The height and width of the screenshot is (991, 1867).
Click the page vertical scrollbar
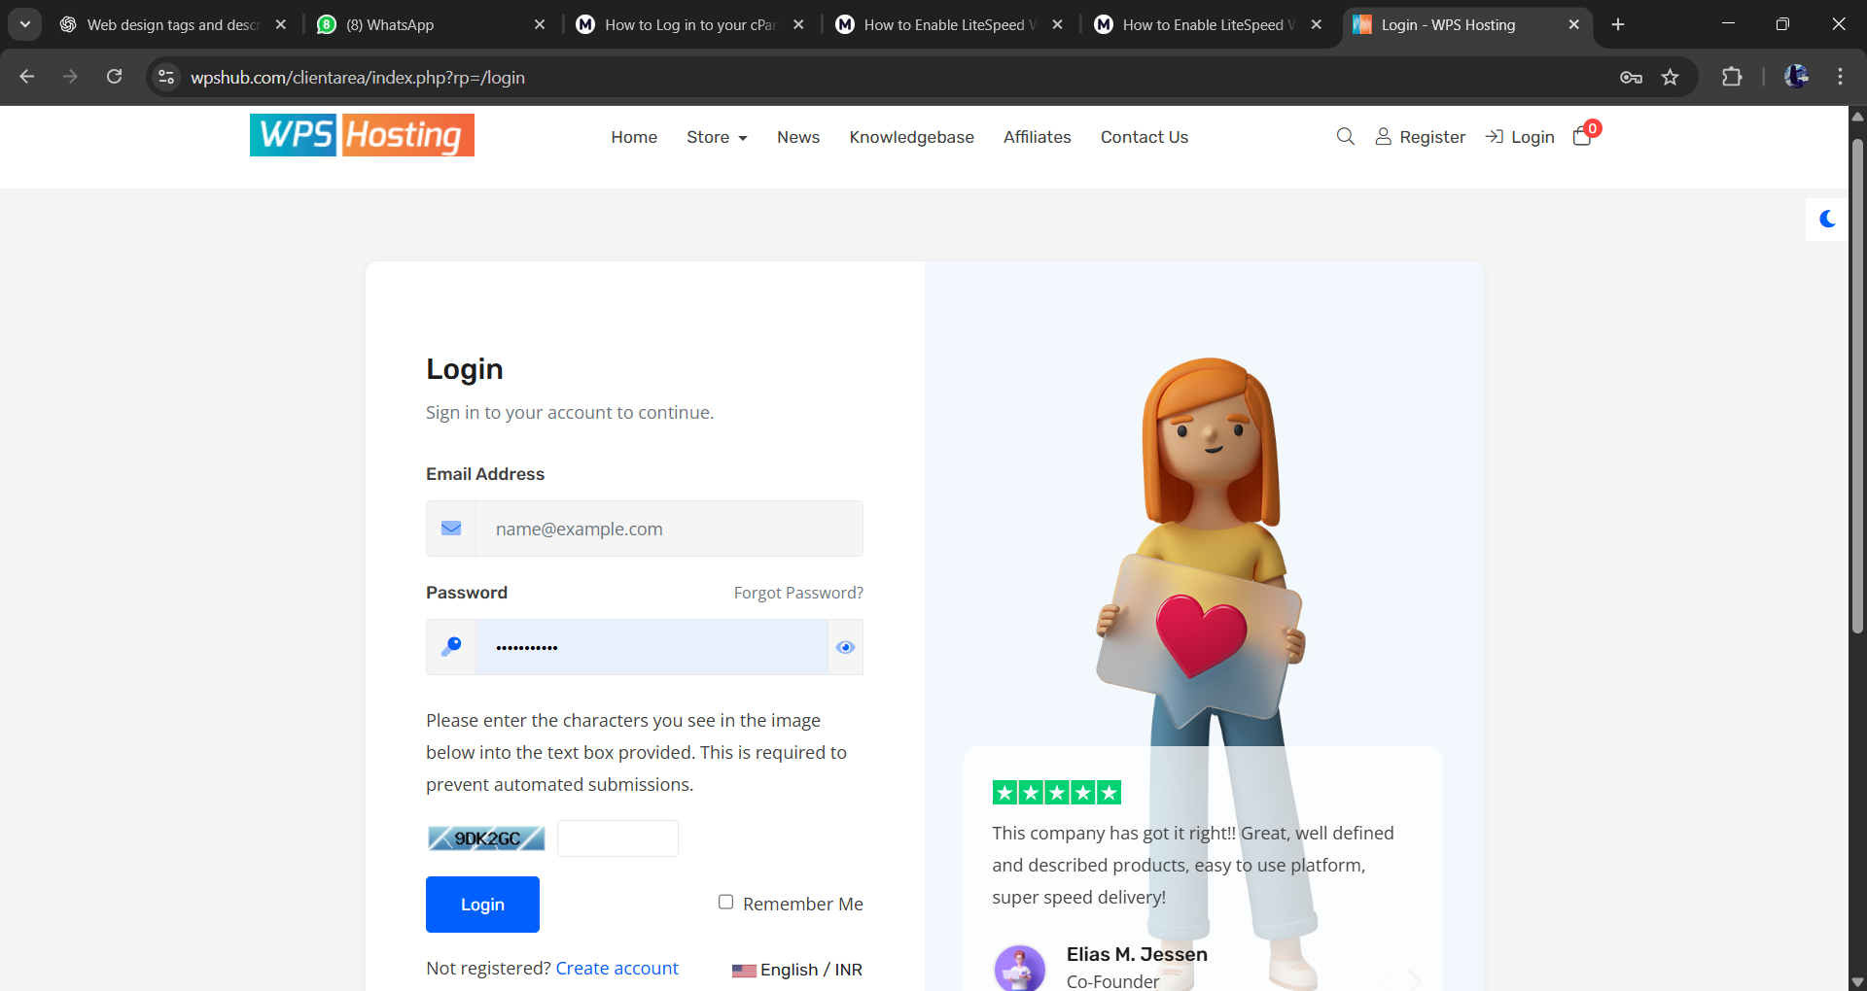coord(1857,389)
